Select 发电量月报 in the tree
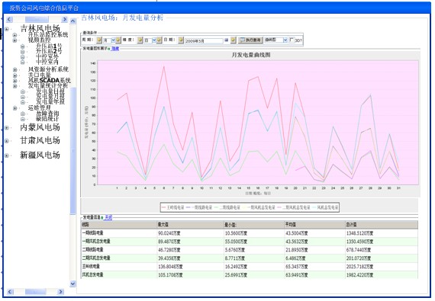 50,96
